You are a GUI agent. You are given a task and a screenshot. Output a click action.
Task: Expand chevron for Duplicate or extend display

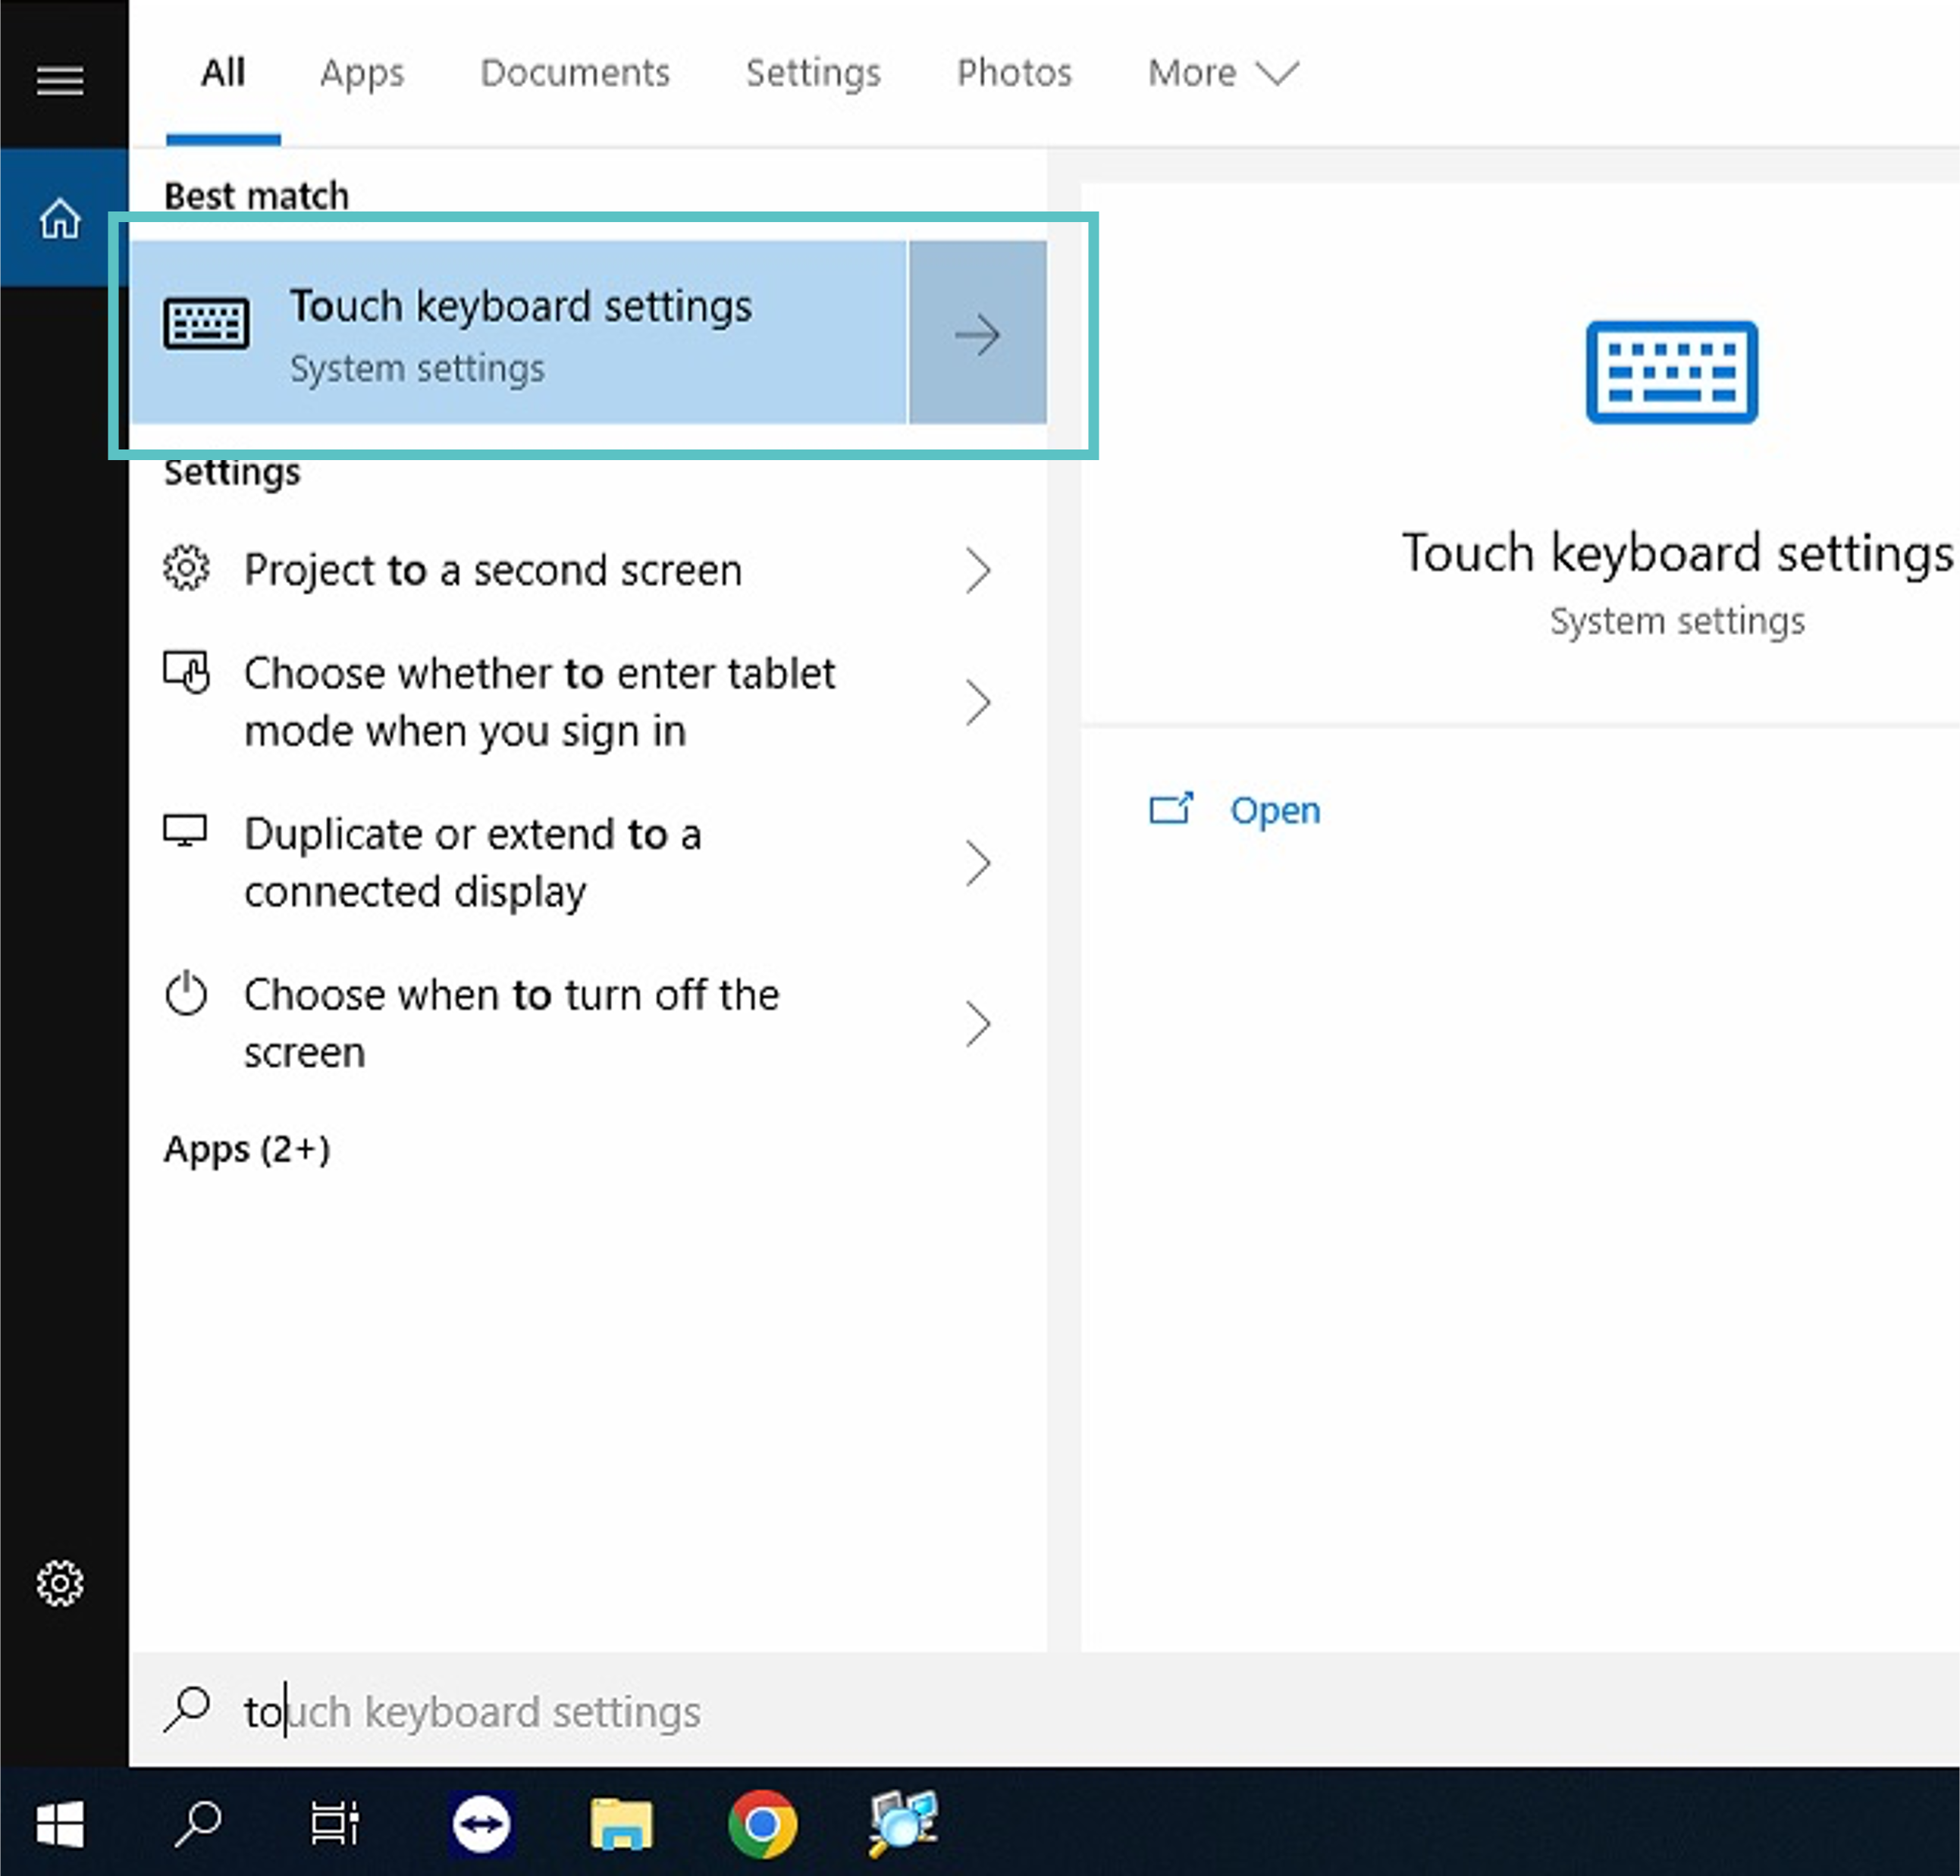(x=978, y=863)
